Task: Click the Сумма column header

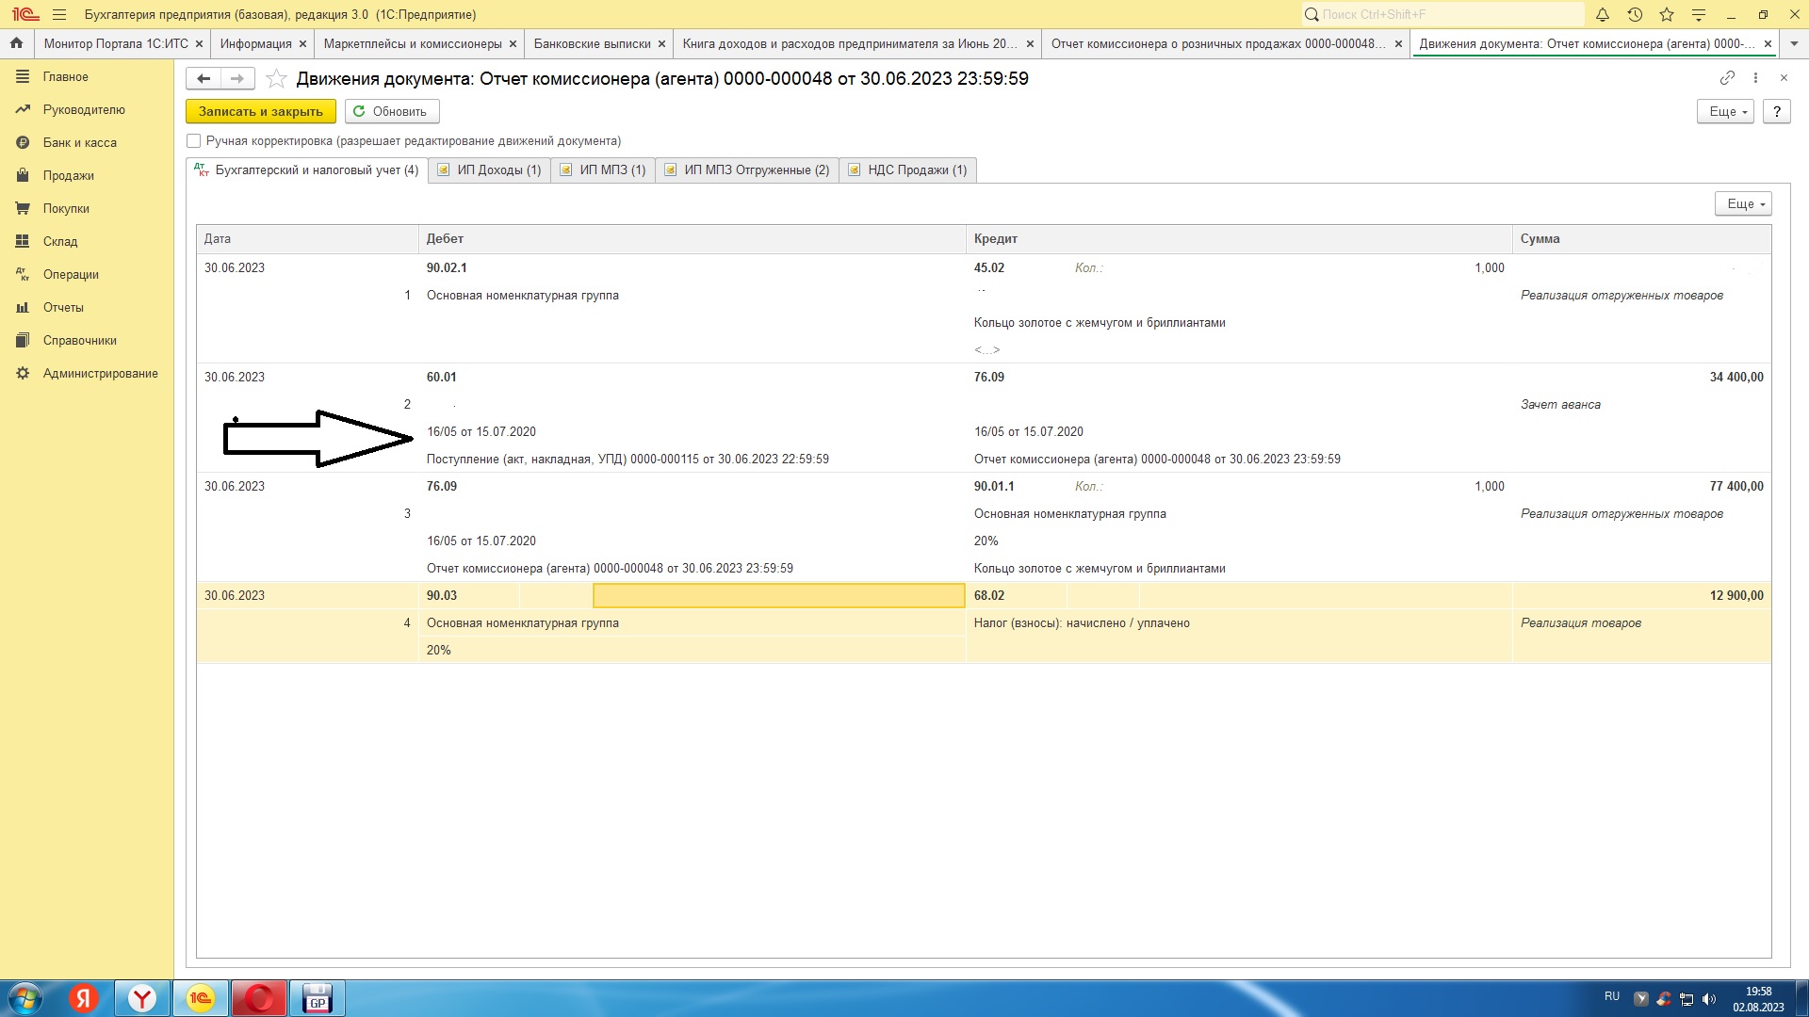Action: click(x=1642, y=239)
